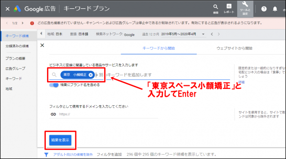Close the keyword input panel with X
Screen dimensions: 286x159
tap(42, 45)
